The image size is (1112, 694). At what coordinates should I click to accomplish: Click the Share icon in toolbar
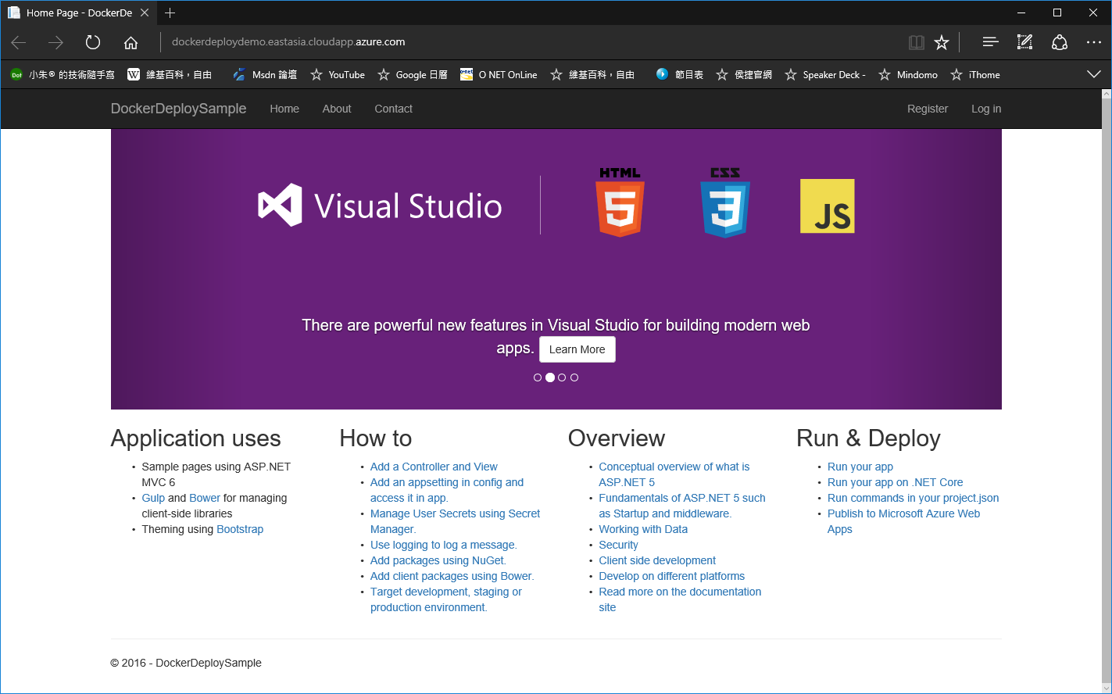[1059, 42]
